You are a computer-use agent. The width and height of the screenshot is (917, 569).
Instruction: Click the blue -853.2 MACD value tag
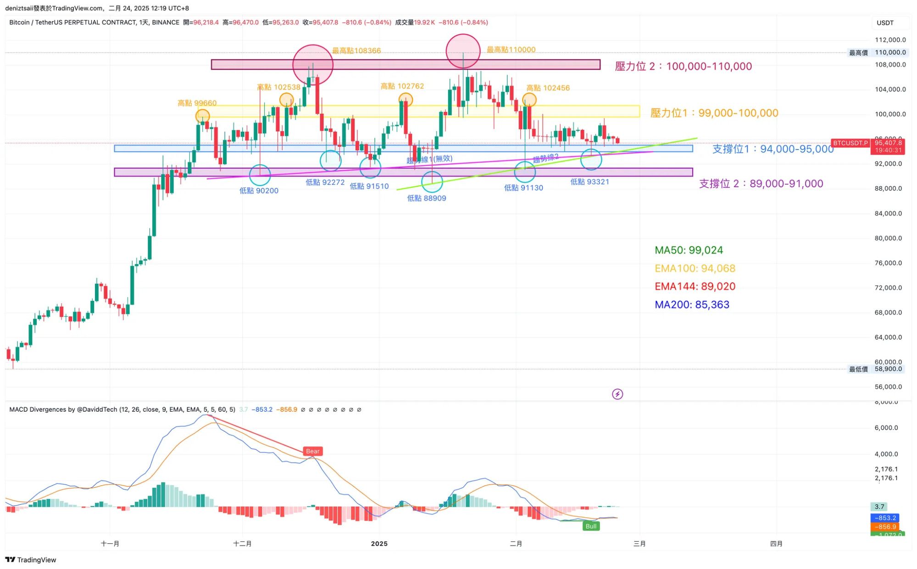pyautogui.click(x=884, y=518)
